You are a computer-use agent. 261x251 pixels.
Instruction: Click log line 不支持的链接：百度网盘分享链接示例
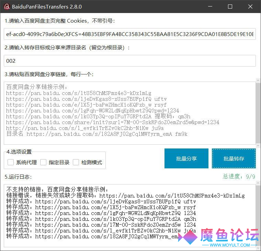click(x=57, y=190)
